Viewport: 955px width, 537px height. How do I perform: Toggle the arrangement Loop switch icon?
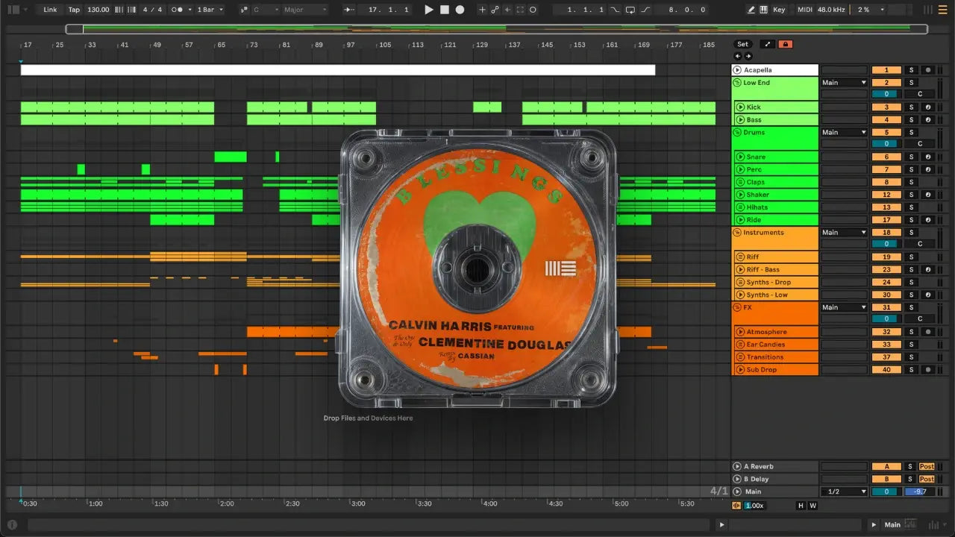point(630,10)
